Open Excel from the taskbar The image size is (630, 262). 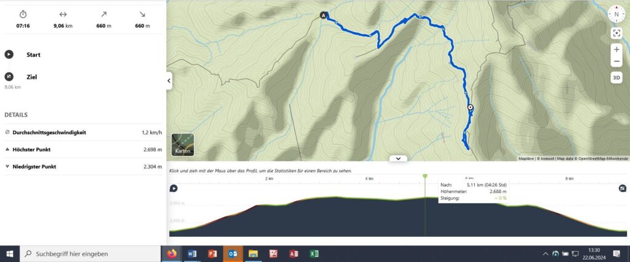(314, 254)
